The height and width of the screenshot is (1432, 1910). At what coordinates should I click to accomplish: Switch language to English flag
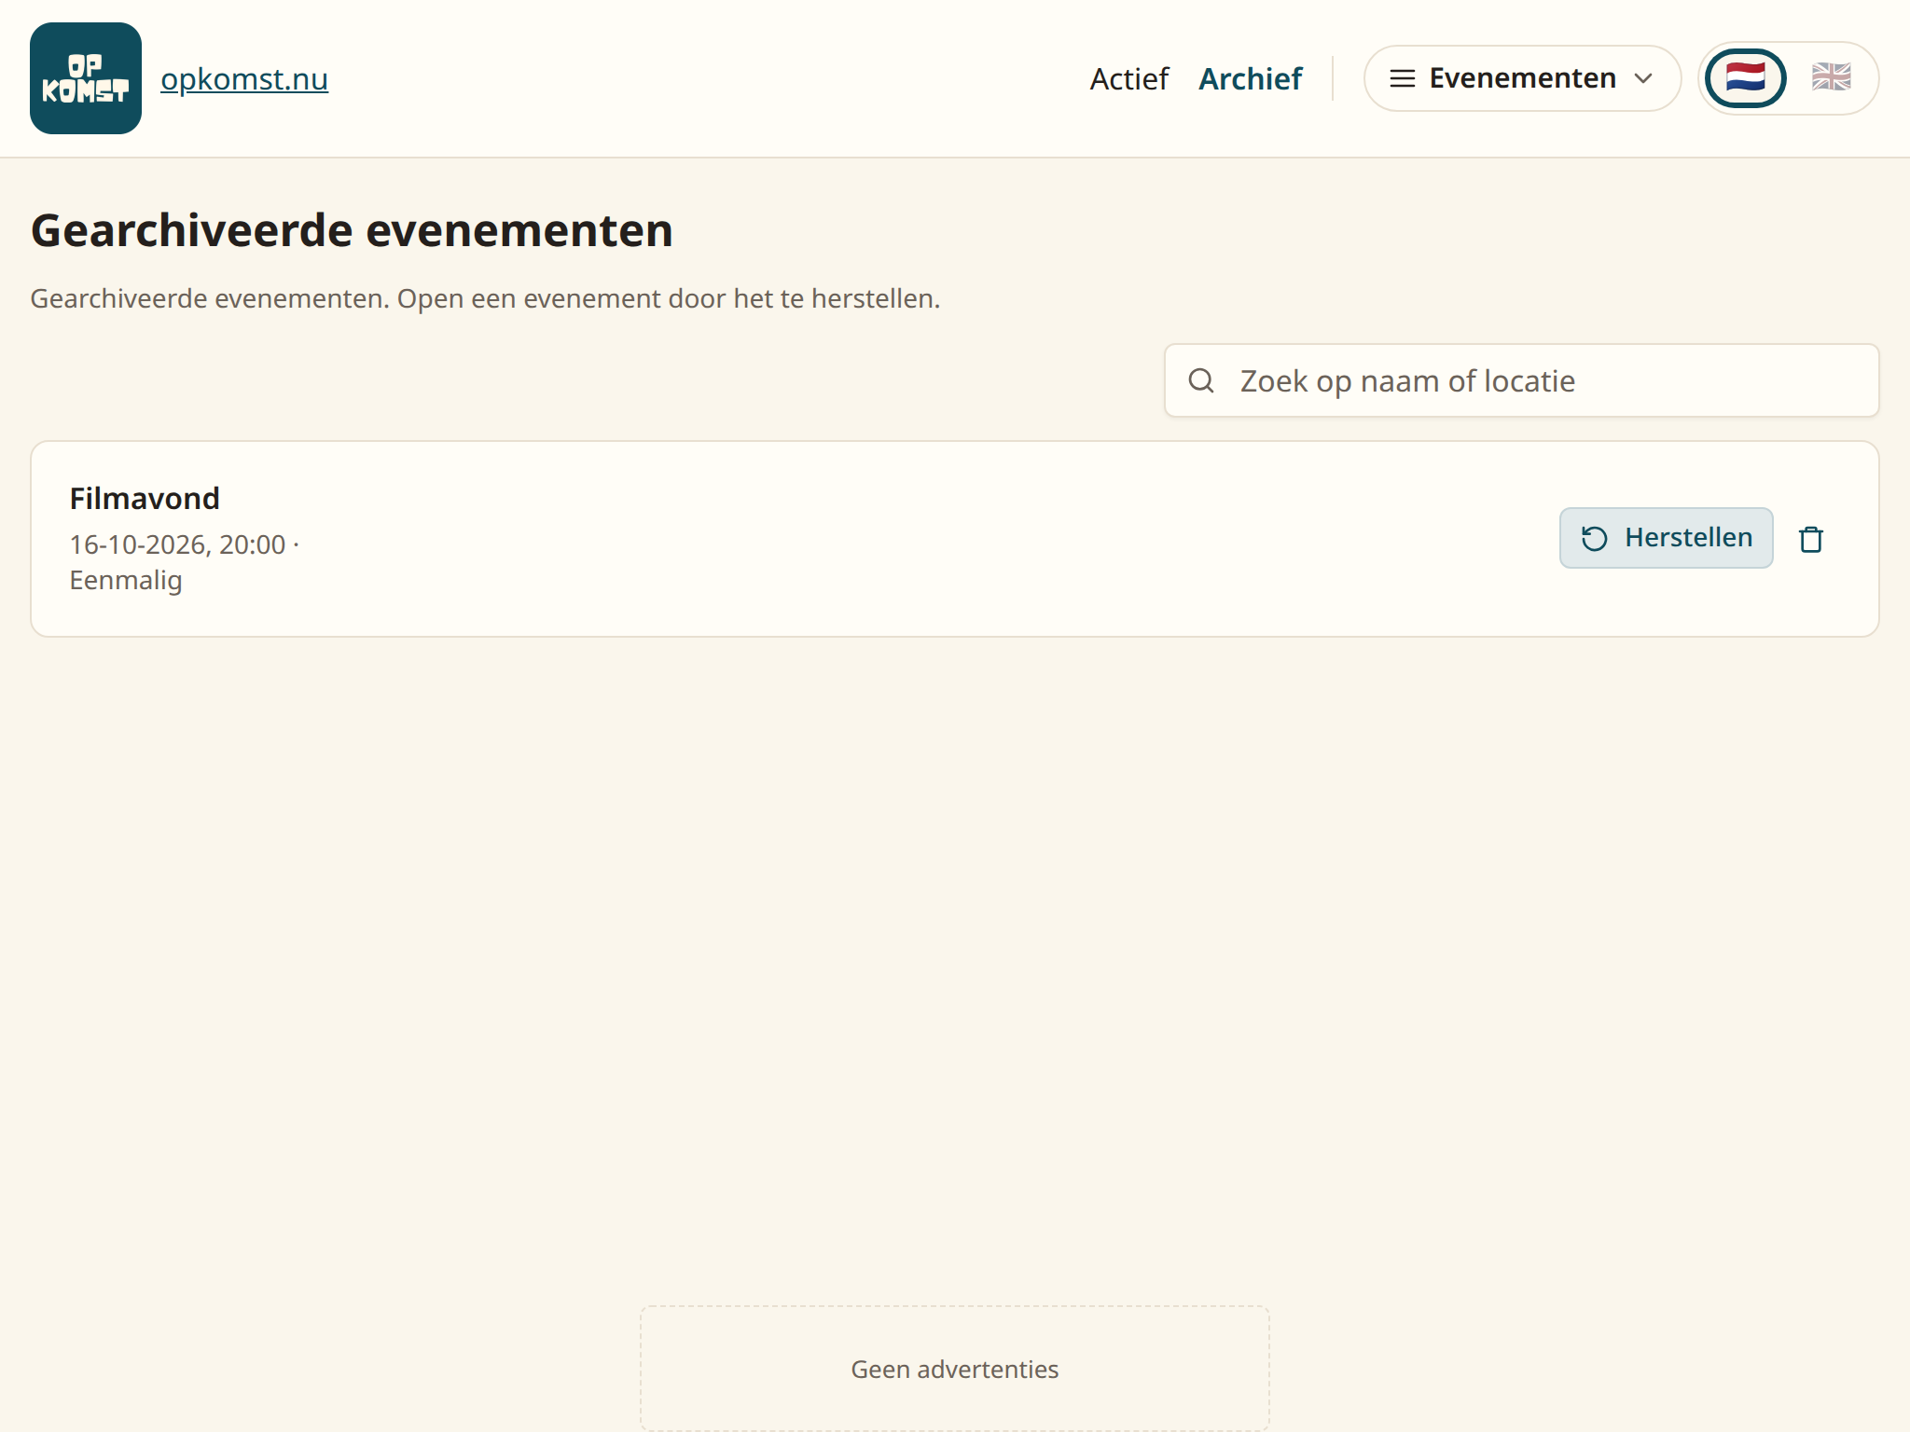click(1831, 78)
